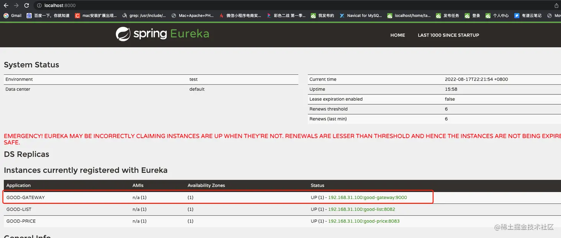Viewport: 561px width, 238px height.
Task: Click the Availability Zones column header
Action: (x=206, y=185)
